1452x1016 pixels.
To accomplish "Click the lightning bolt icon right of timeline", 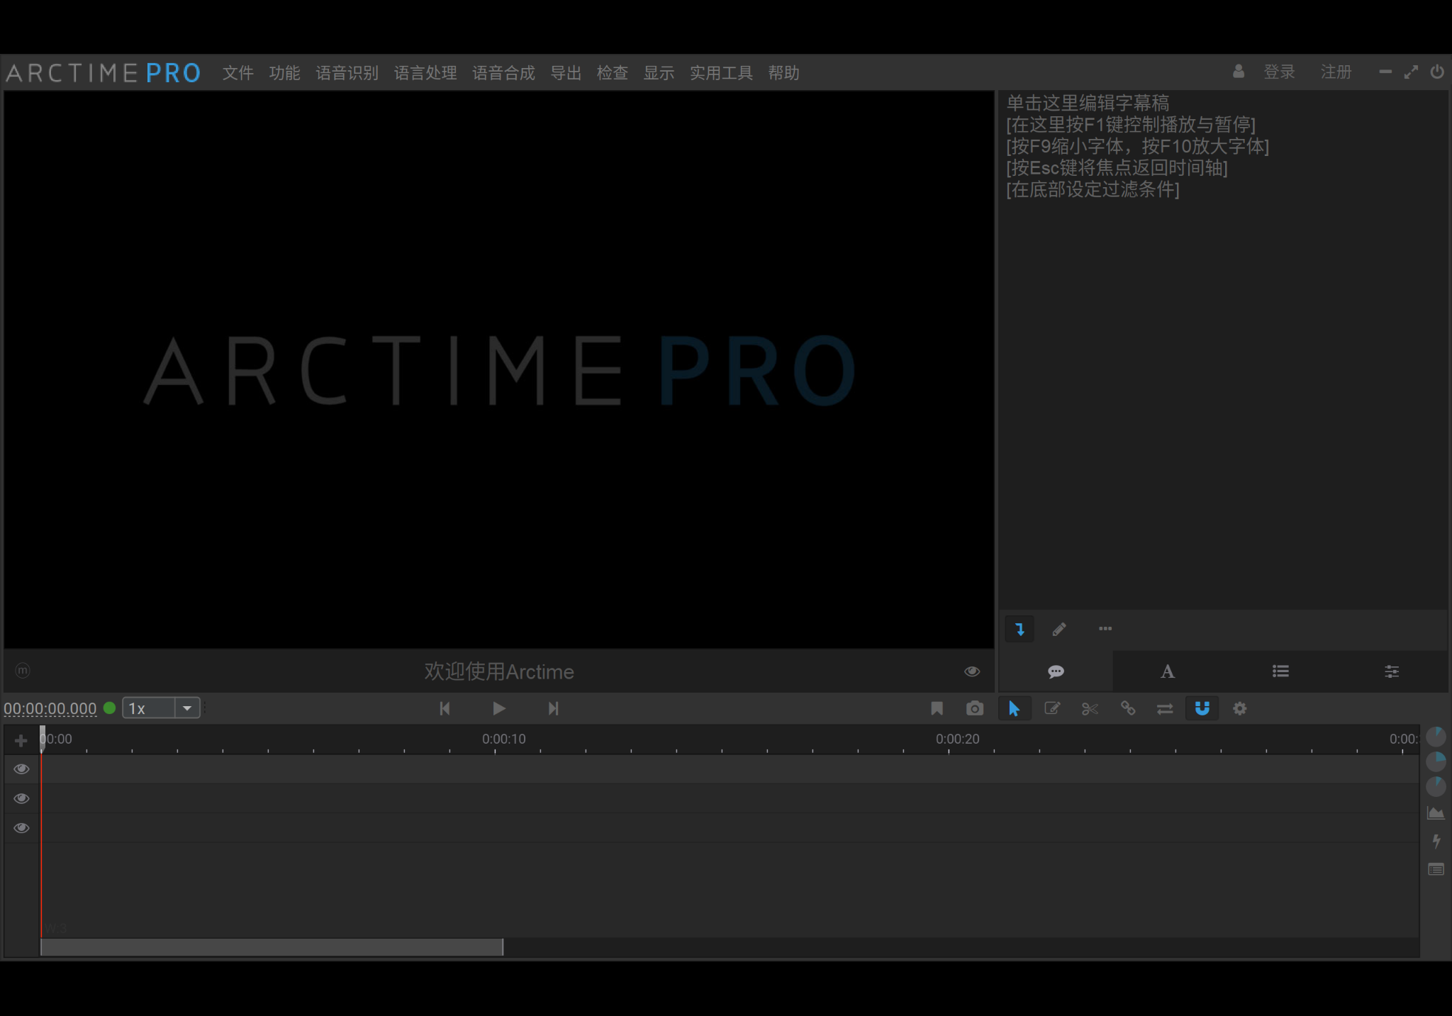I will 1436,842.
